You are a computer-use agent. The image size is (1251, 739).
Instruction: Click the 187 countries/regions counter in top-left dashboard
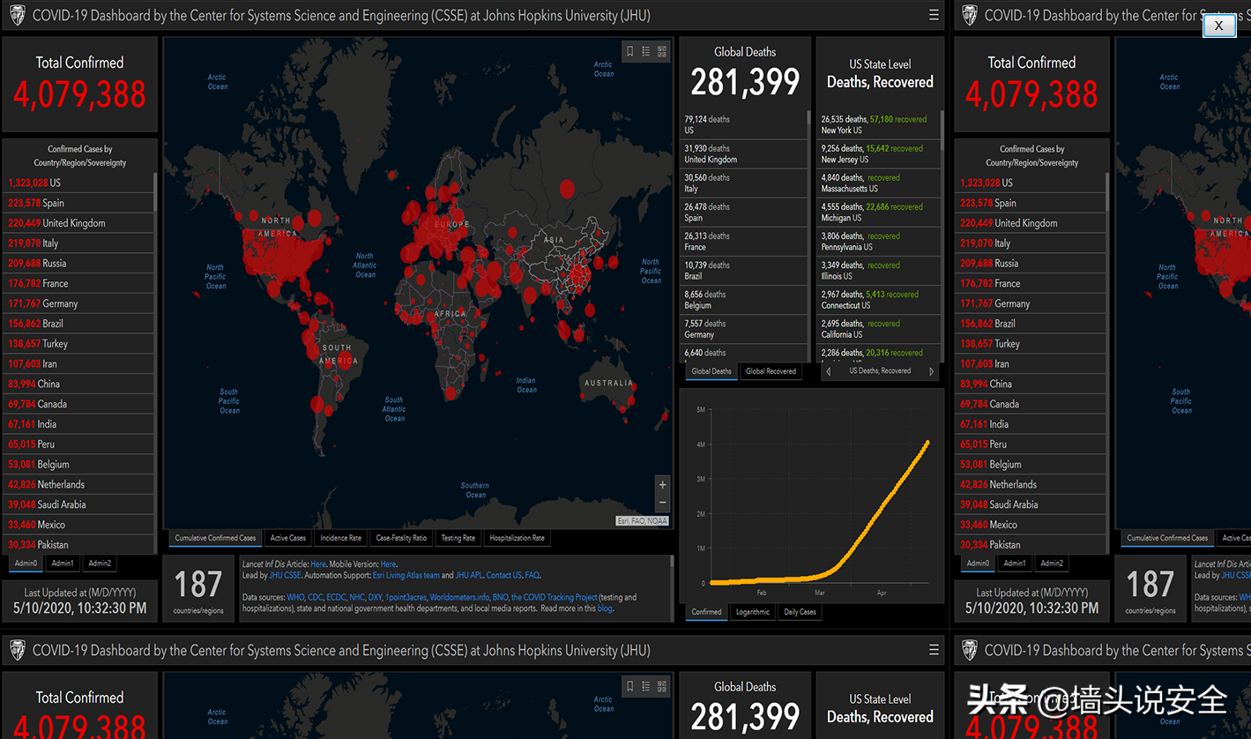pyautogui.click(x=198, y=589)
